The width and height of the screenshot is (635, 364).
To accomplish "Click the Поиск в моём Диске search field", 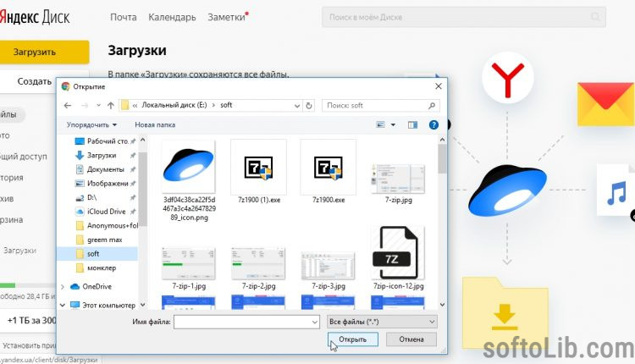I will [464, 17].
